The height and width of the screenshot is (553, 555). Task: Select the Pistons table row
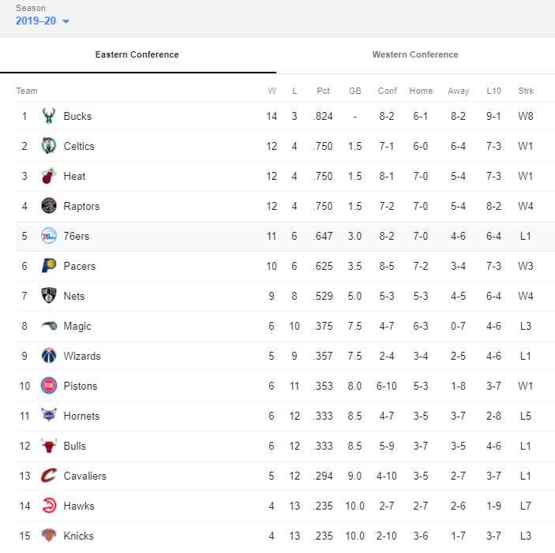285,386
